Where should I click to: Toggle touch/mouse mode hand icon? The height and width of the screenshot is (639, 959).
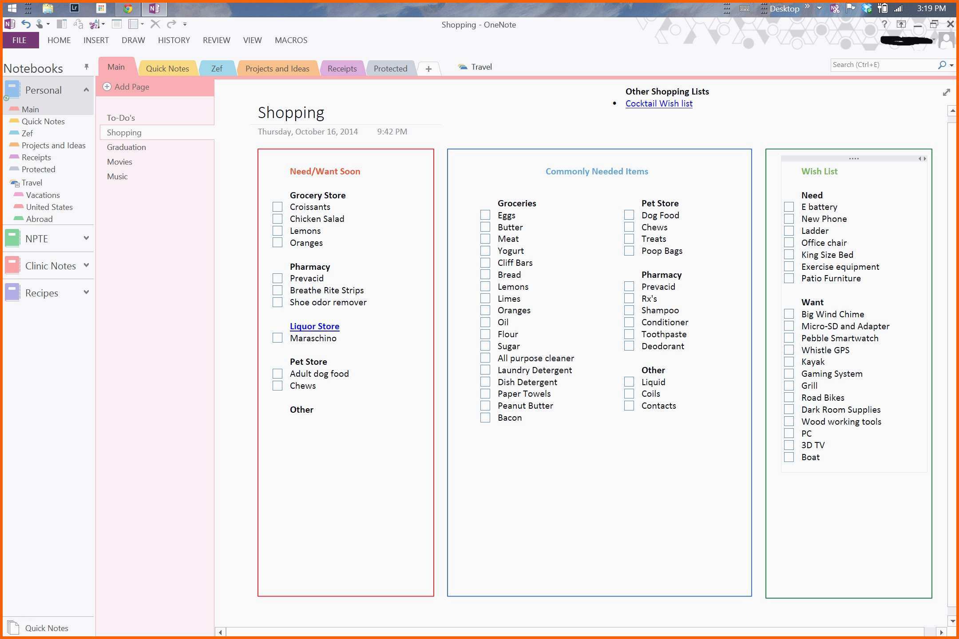(40, 24)
